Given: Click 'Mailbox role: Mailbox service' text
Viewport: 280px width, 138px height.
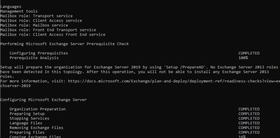Looking at the screenshot, I should pyautogui.click(x=34, y=25).
